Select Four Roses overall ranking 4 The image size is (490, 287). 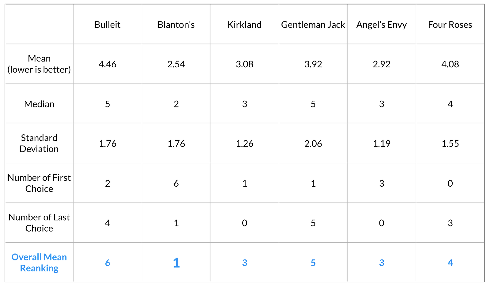tap(450, 263)
